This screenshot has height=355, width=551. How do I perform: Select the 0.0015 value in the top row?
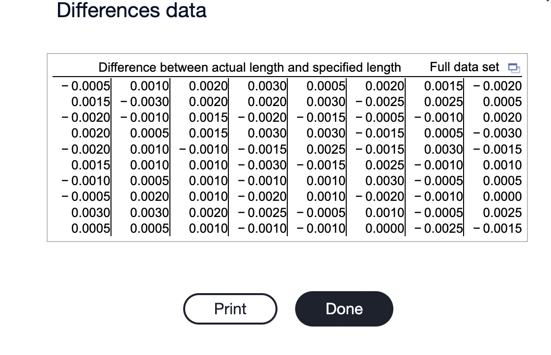443,86
